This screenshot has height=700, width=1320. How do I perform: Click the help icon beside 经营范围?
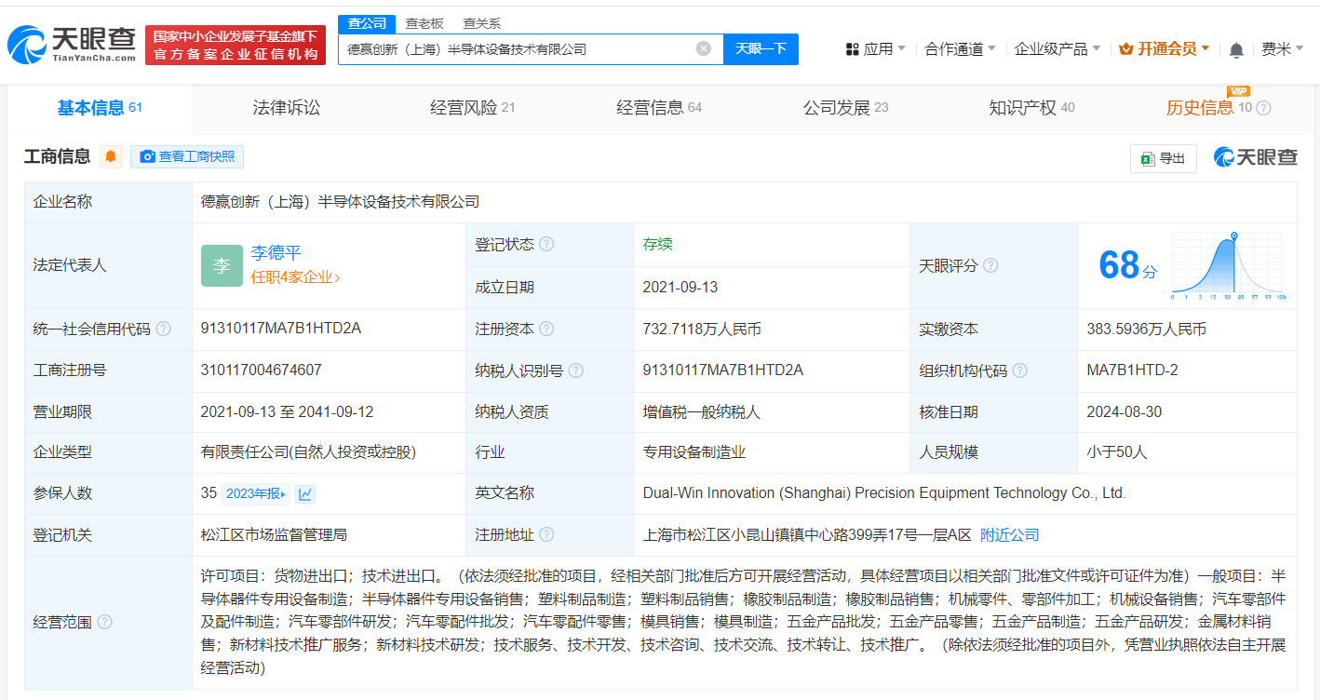pyautogui.click(x=104, y=622)
